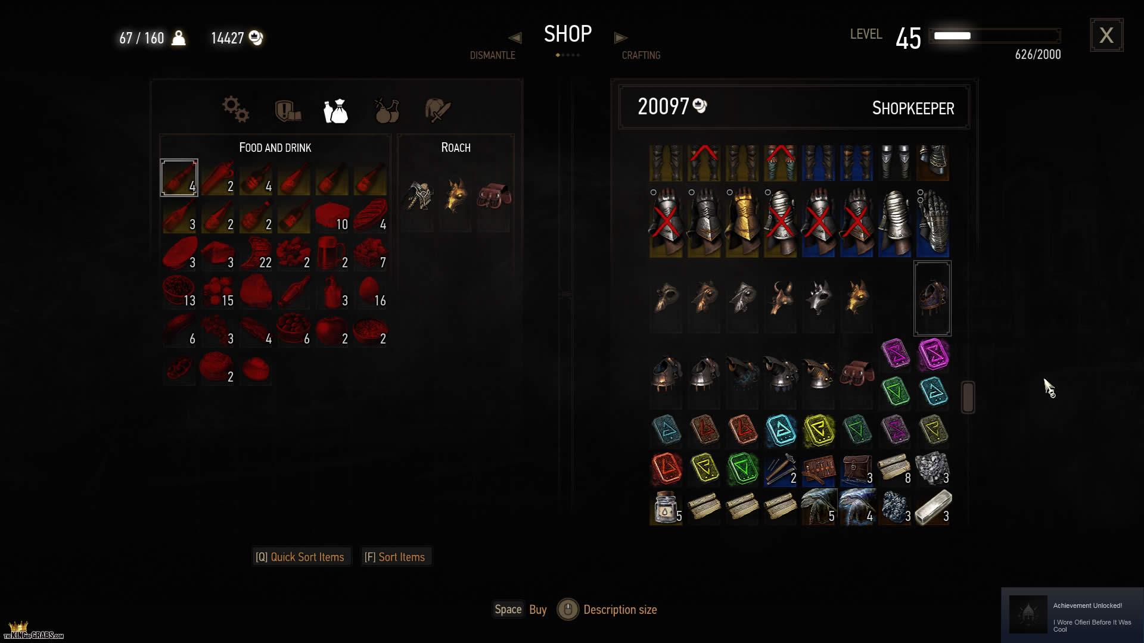1144x643 pixels.
Task: Select the saddlebag item in Roach panel
Action: (x=494, y=197)
